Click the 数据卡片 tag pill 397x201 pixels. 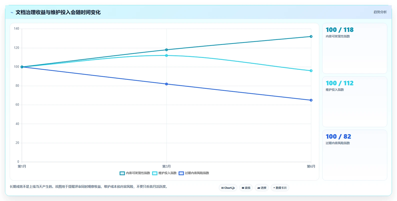(280, 188)
